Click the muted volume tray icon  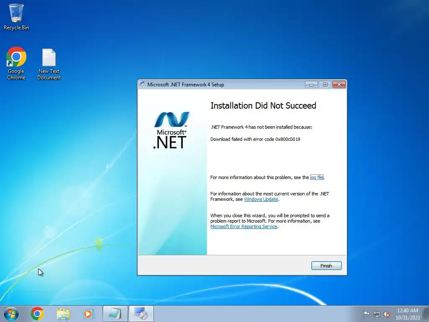tap(387, 314)
